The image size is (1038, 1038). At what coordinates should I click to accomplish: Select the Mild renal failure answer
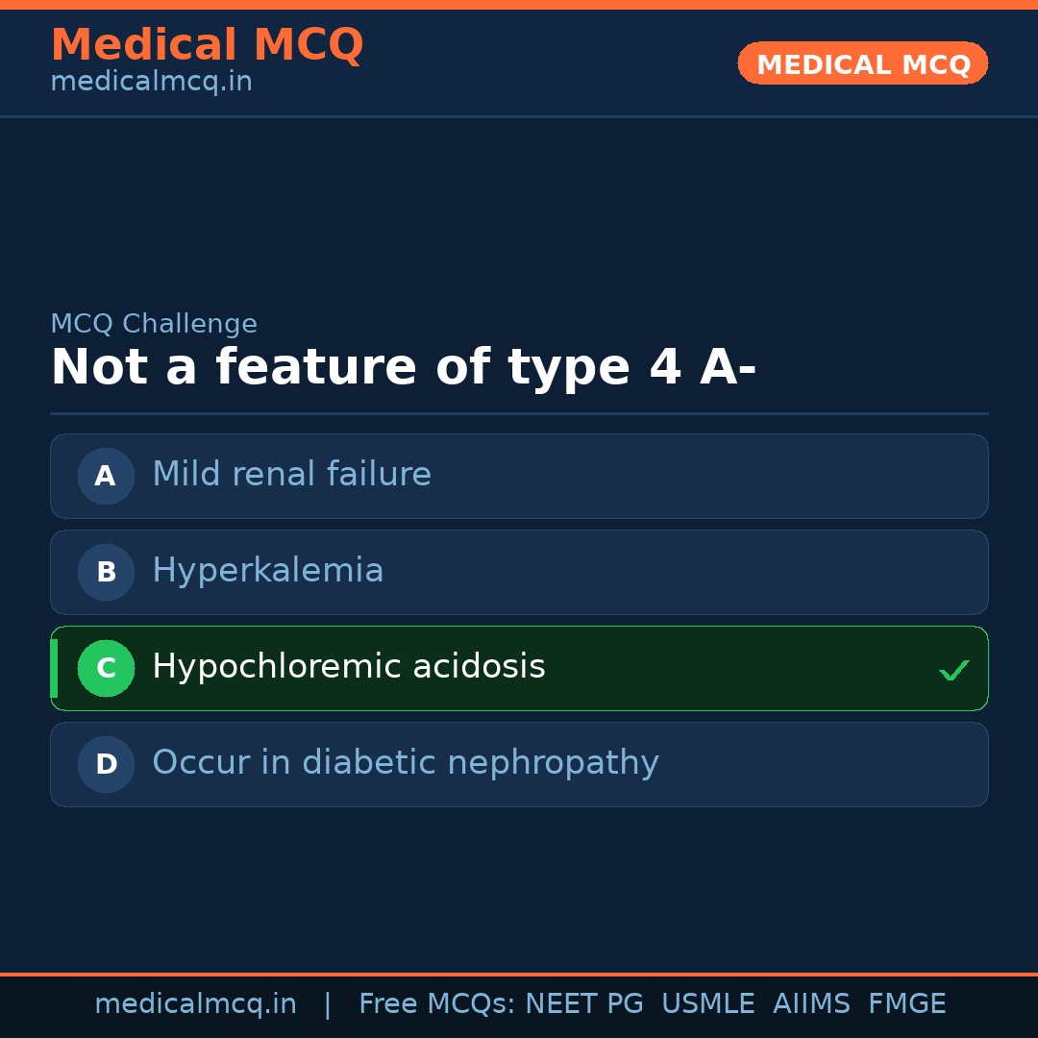pyautogui.click(x=291, y=475)
